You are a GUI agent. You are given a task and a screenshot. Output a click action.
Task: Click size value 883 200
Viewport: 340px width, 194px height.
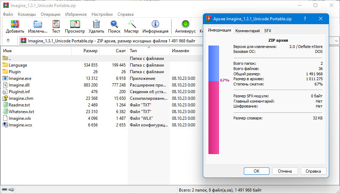pos(91,85)
